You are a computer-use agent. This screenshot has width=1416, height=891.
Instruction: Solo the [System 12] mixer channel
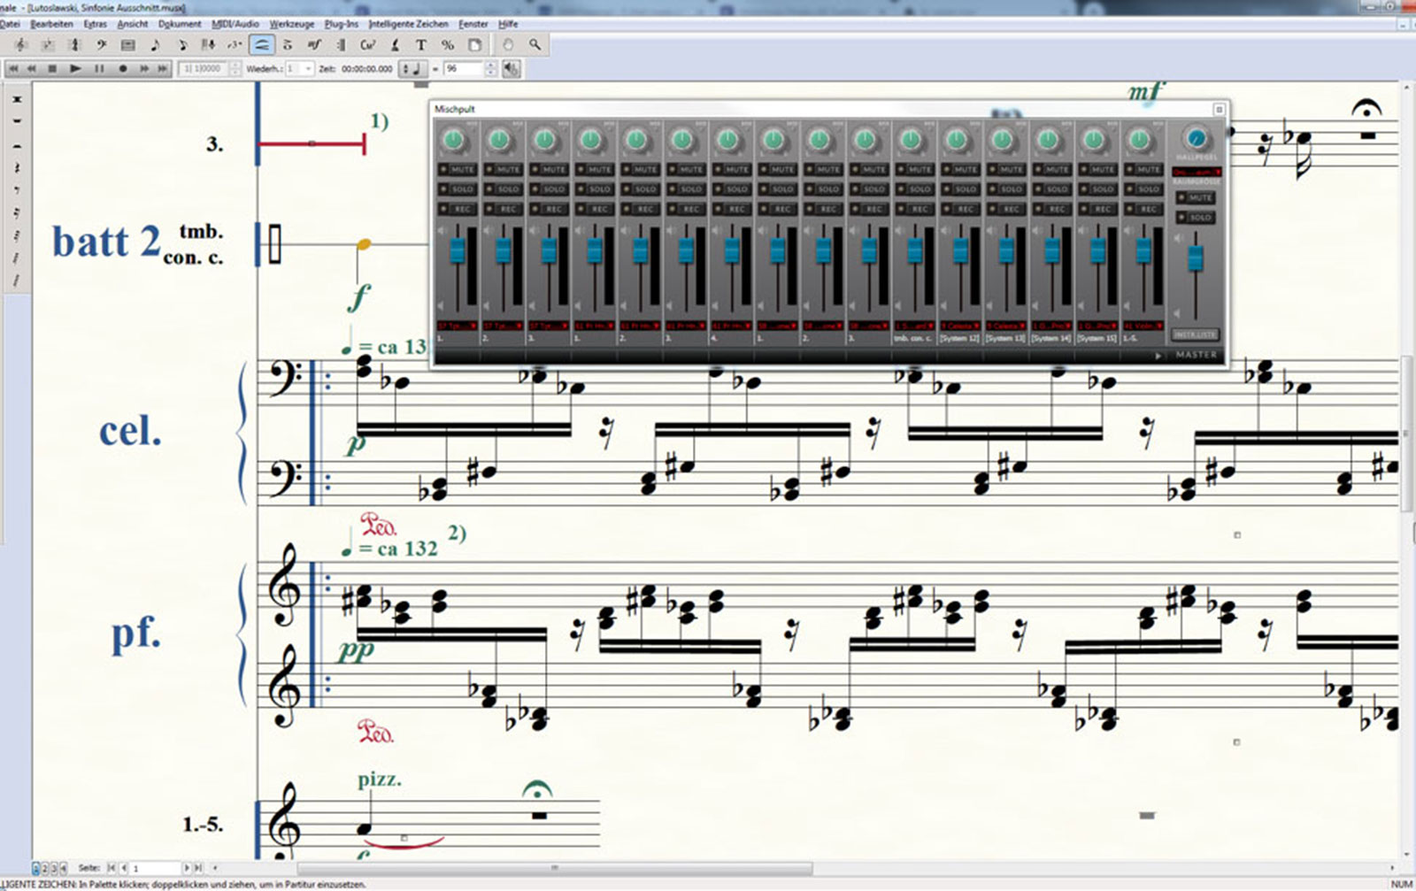click(961, 188)
